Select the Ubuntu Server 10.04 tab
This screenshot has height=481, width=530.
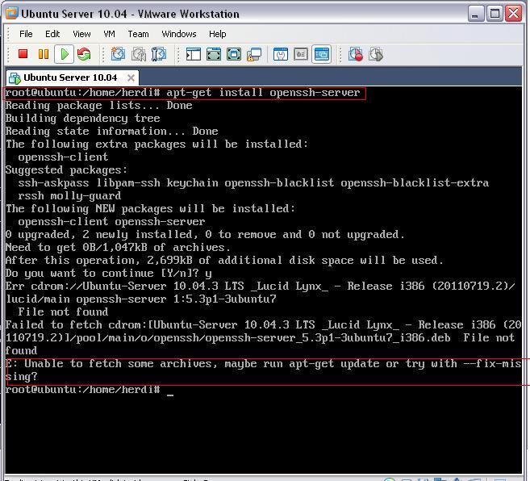pyautogui.click(x=72, y=77)
